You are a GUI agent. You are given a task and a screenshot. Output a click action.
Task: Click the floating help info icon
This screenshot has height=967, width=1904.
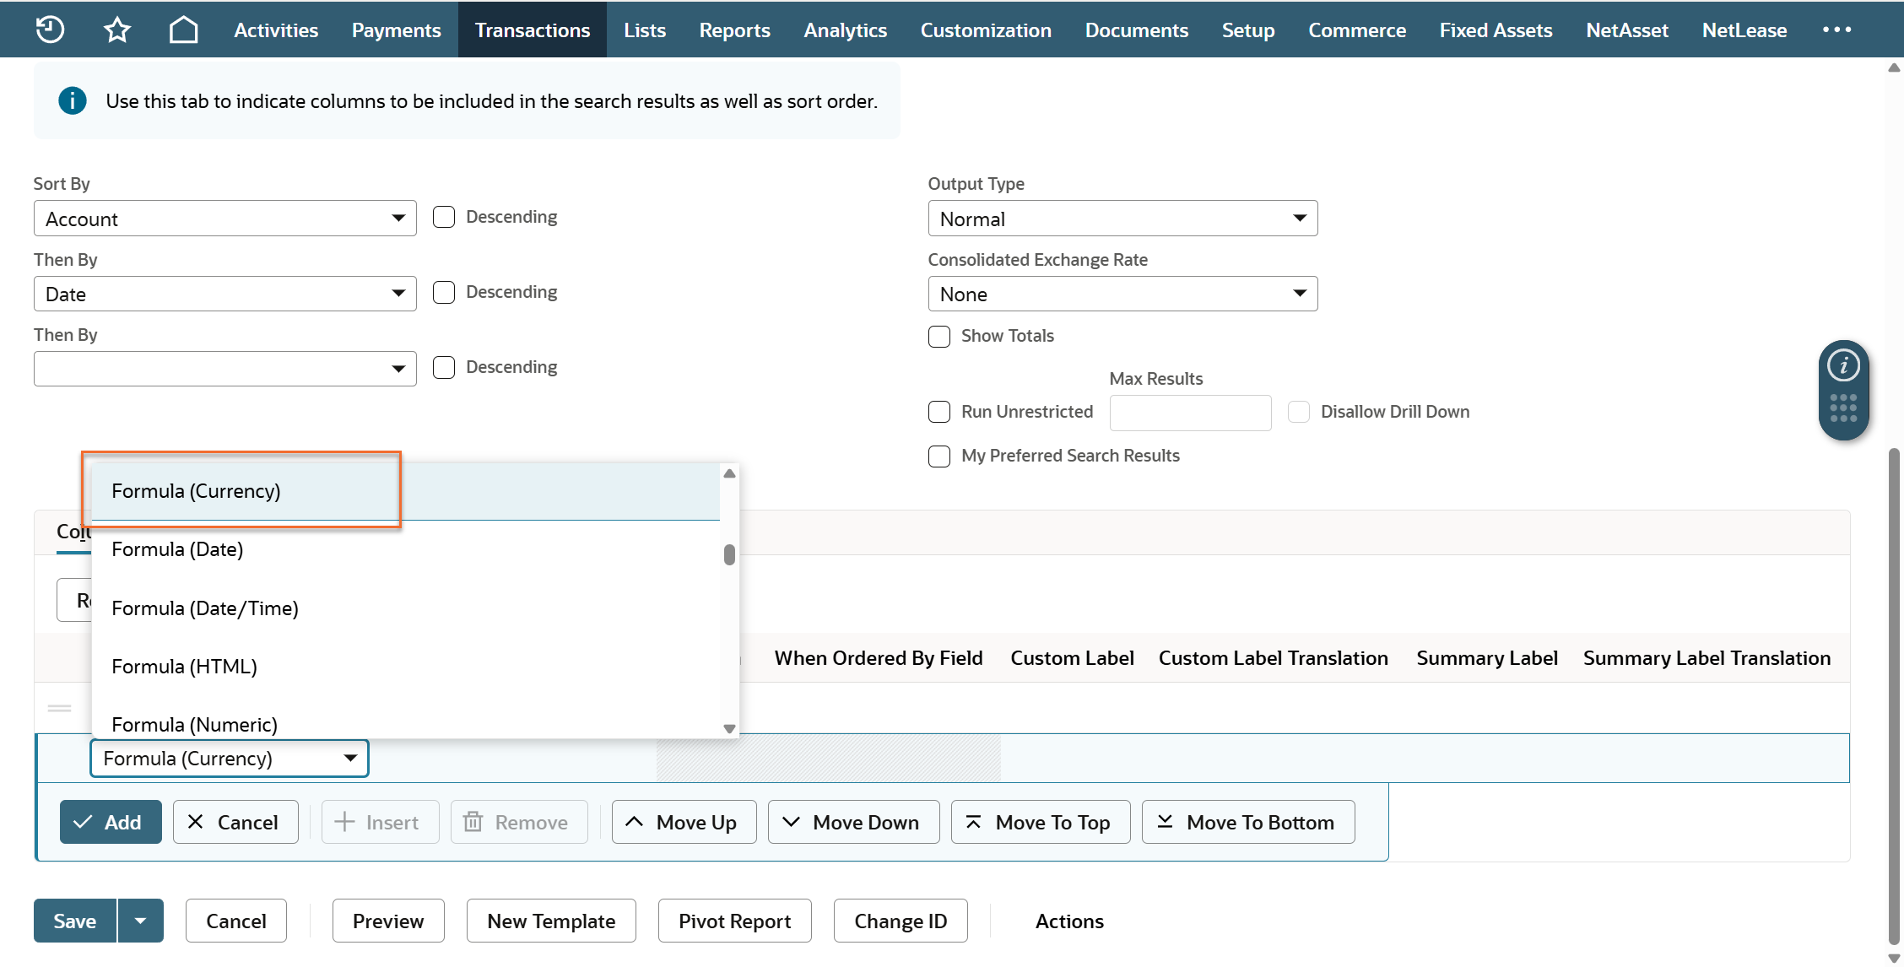(1843, 366)
